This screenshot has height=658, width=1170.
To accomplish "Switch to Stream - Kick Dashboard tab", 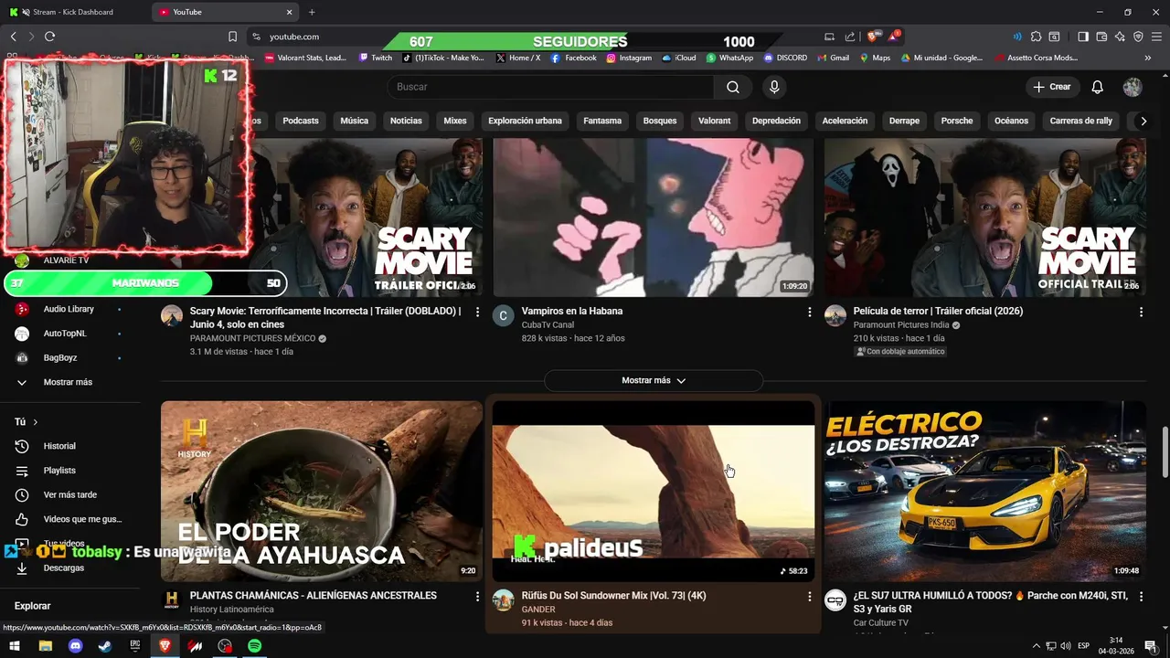I will click(x=73, y=12).
